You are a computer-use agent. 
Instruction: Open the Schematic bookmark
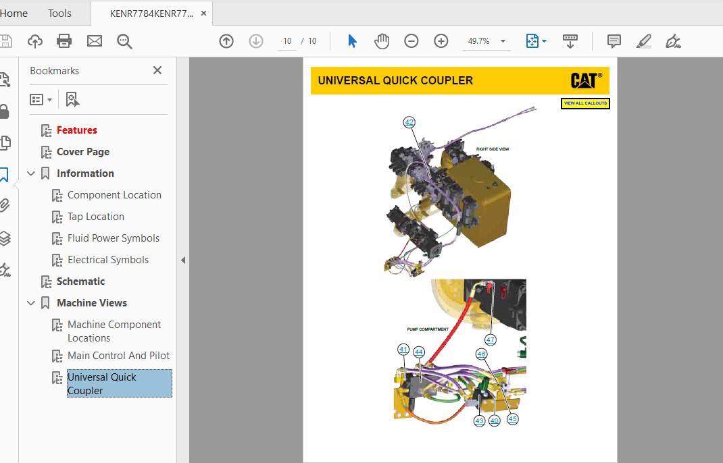tap(80, 281)
